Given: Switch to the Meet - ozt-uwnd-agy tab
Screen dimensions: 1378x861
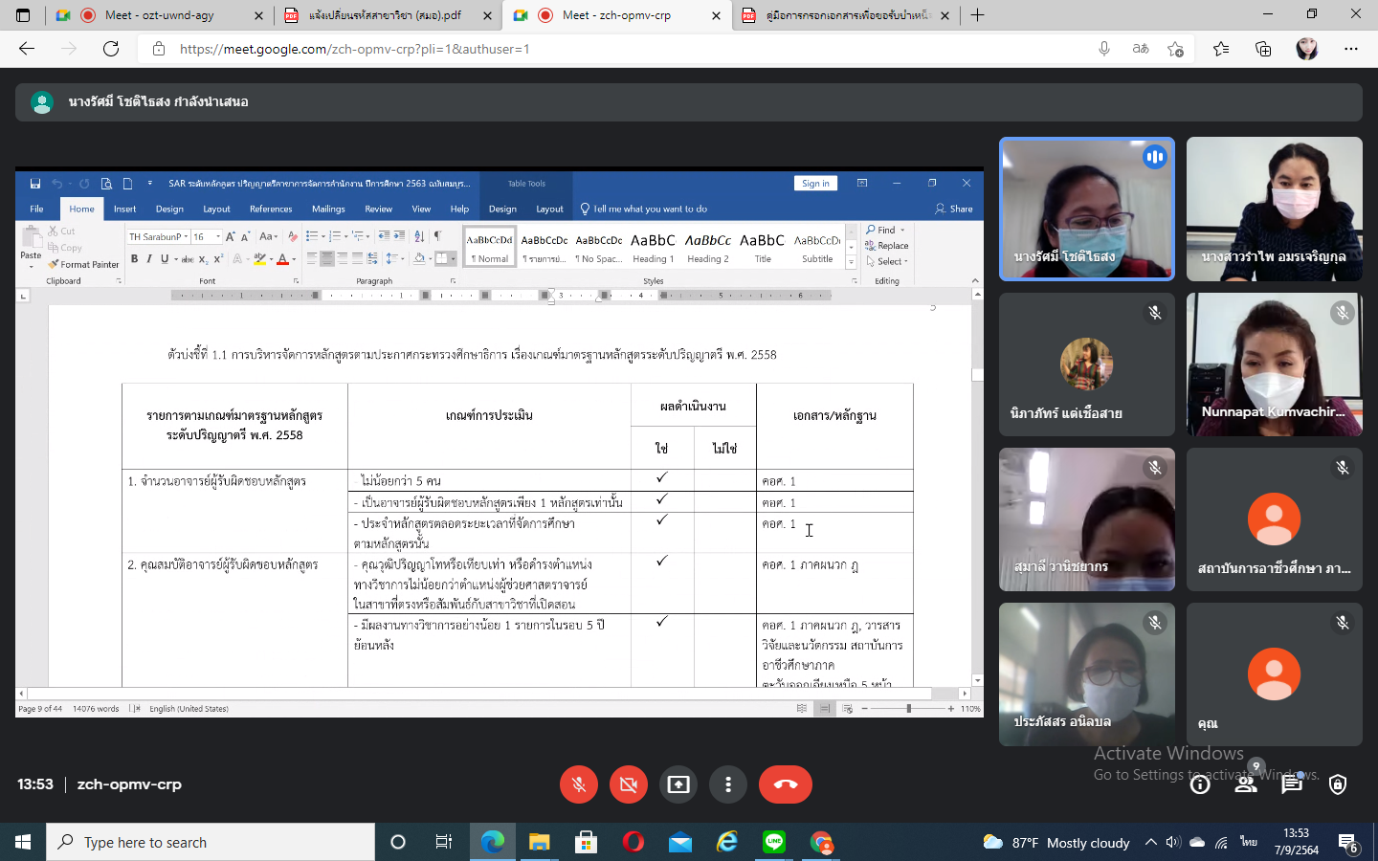Looking at the screenshot, I should (x=159, y=15).
